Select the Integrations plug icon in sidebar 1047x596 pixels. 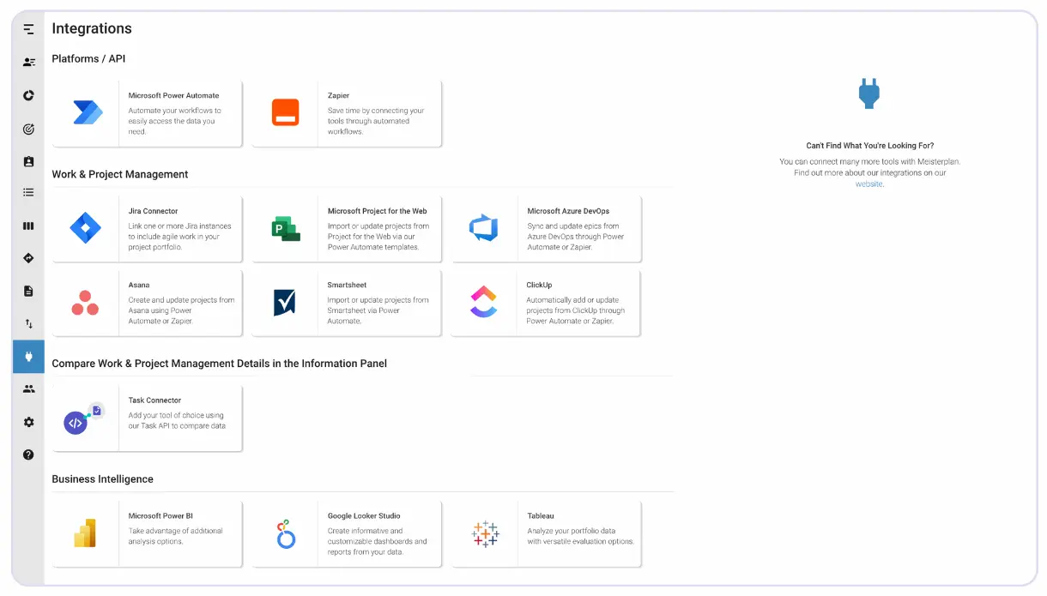[28, 357]
